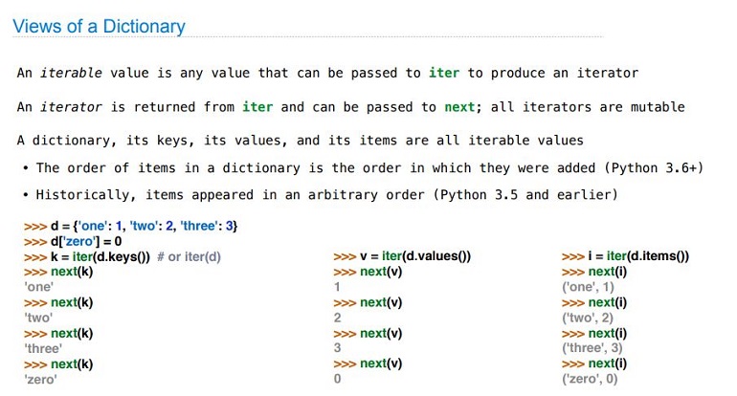Click the ('three', 3) tuple output
This screenshot has height=396, width=737.
coord(592,348)
